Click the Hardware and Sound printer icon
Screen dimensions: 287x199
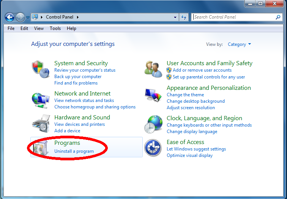[41, 123]
